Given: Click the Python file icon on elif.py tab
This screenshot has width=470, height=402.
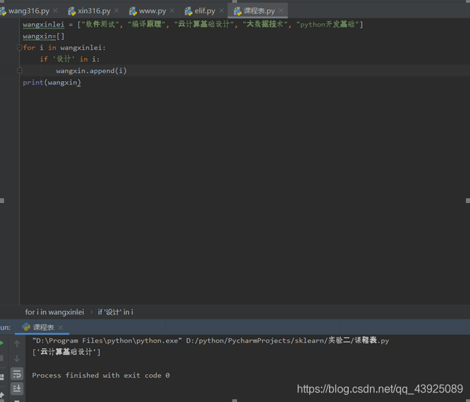Looking at the screenshot, I should point(188,12).
